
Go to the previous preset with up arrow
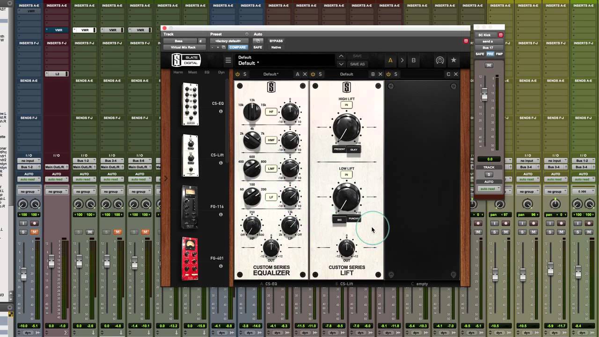[341, 57]
